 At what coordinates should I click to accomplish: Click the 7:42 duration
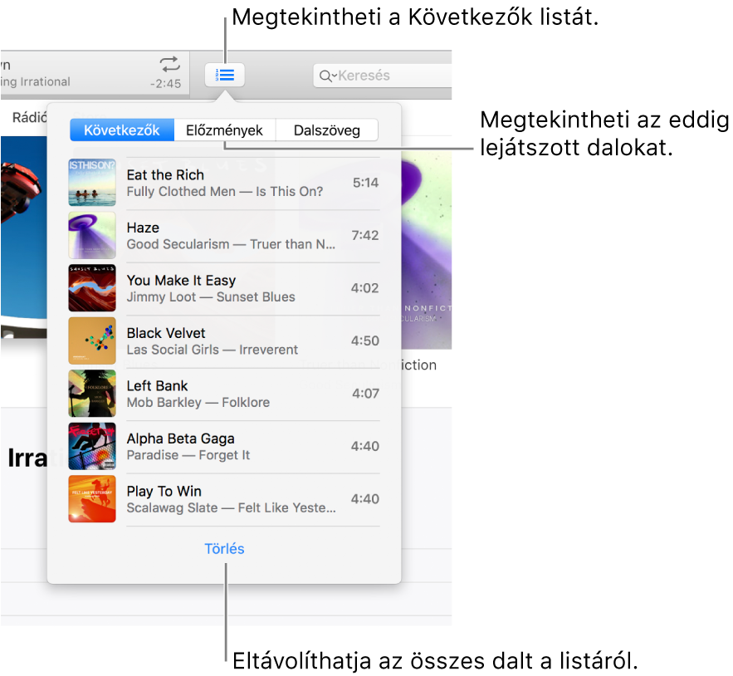click(365, 235)
